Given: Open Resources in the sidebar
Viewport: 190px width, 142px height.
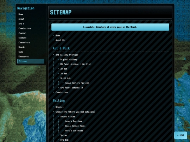Looking at the screenshot, I should pyautogui.click(x=24, y=56).
